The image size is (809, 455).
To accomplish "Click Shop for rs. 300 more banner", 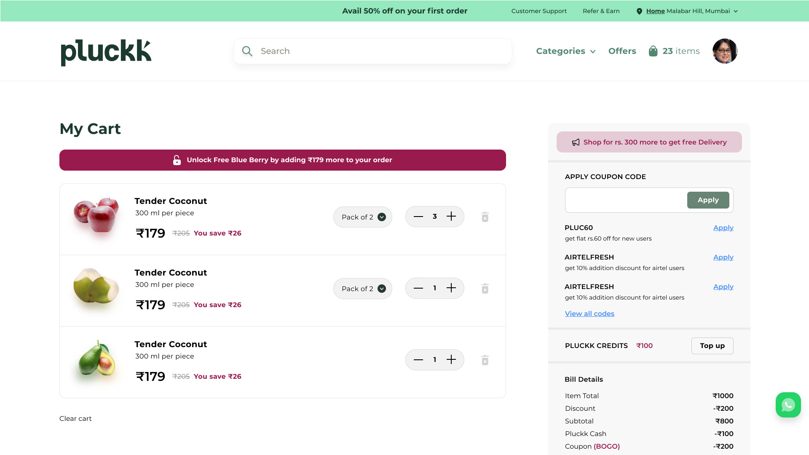I will point(649,142).
